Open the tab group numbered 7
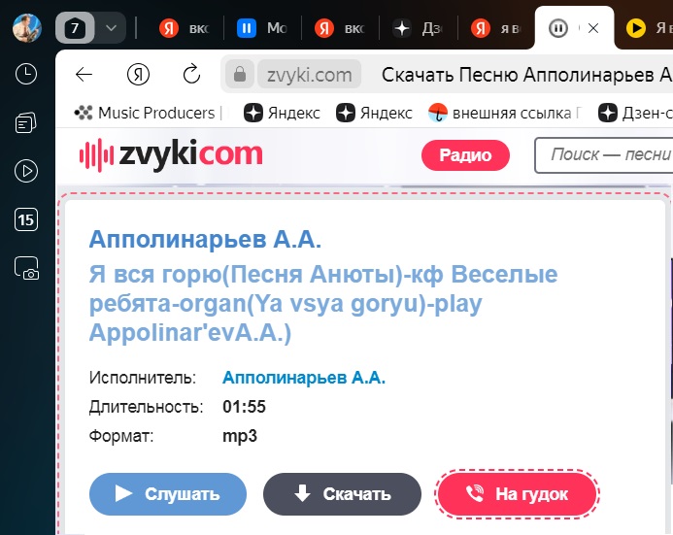This screenshot has height=535, width=673. click(75, 28)
